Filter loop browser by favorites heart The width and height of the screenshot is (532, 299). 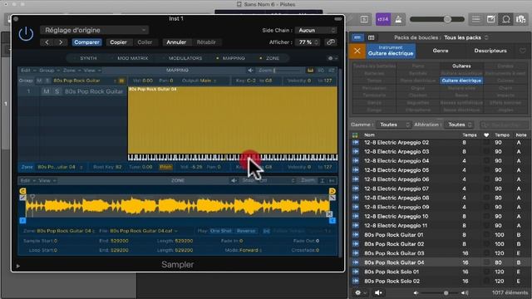[522, 51]
